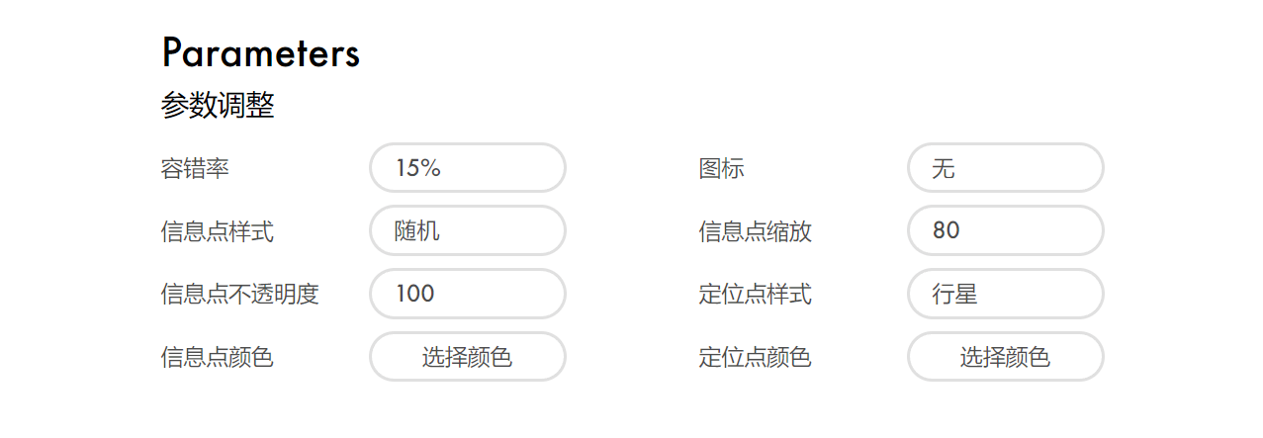Click the 图标 label
The image size is (1263, 438).
(721, 169)
